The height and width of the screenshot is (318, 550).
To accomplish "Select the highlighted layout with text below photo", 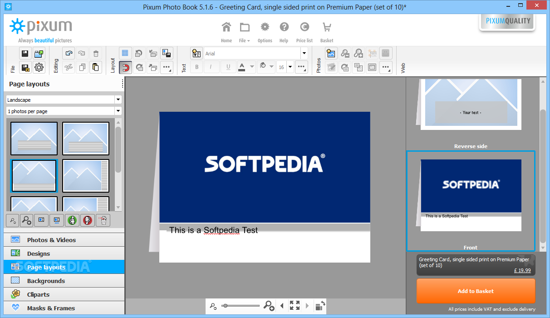I will click(34, 176).
